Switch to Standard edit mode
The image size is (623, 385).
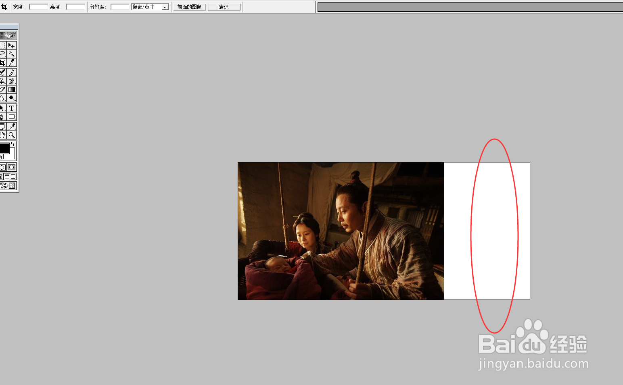2,167
